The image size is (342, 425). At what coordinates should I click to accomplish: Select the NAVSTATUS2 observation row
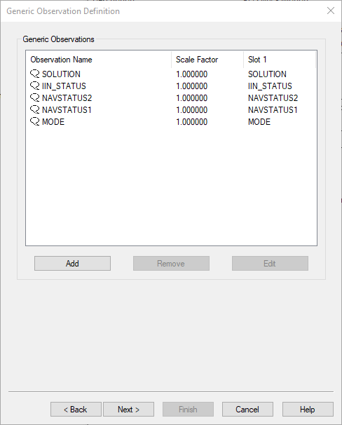click(x=171, y=98)
